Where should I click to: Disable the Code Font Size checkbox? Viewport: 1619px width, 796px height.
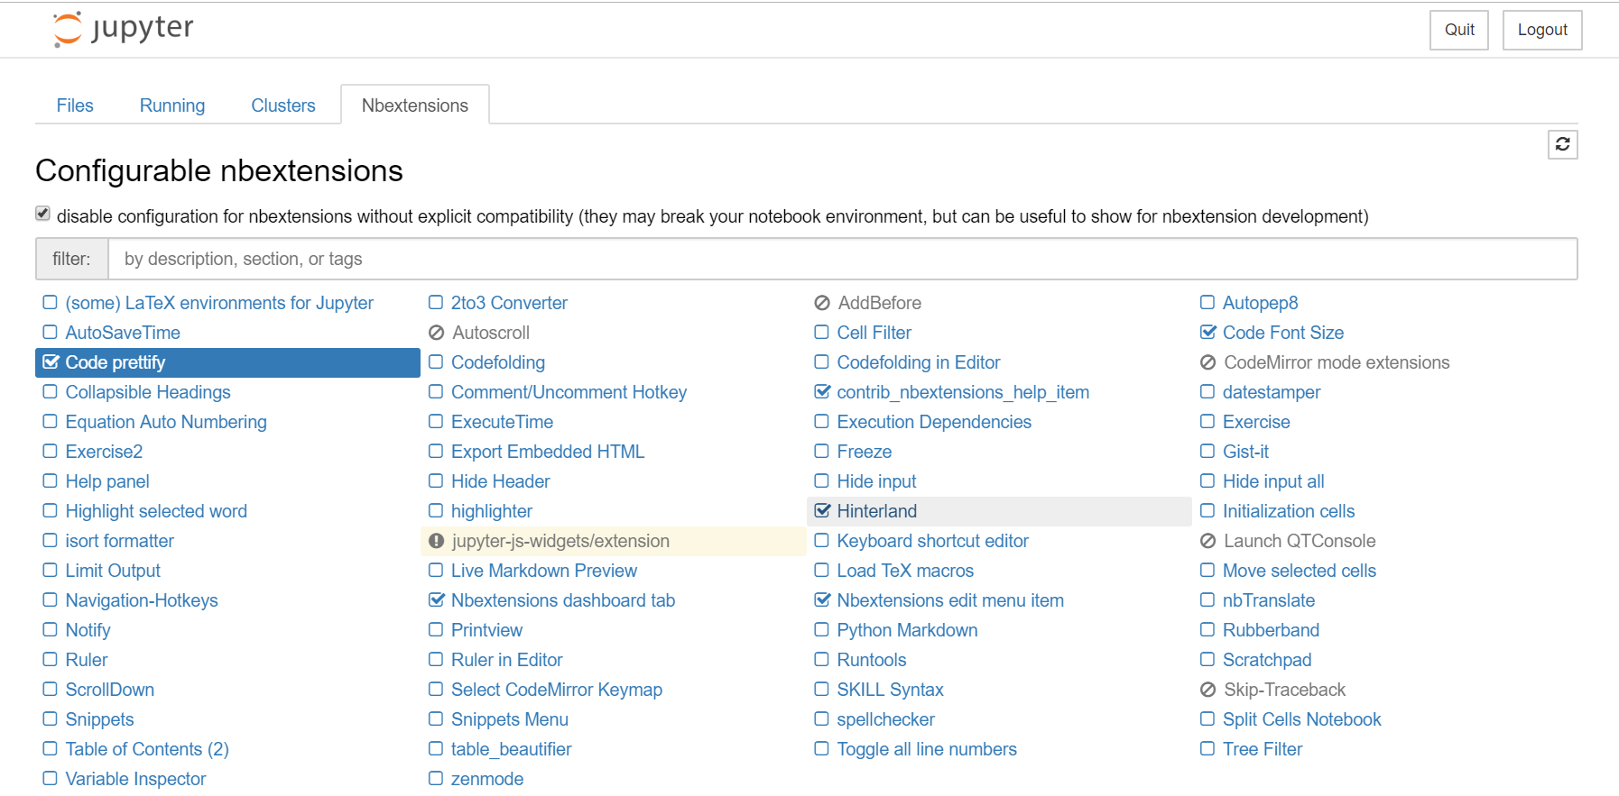1208,333
